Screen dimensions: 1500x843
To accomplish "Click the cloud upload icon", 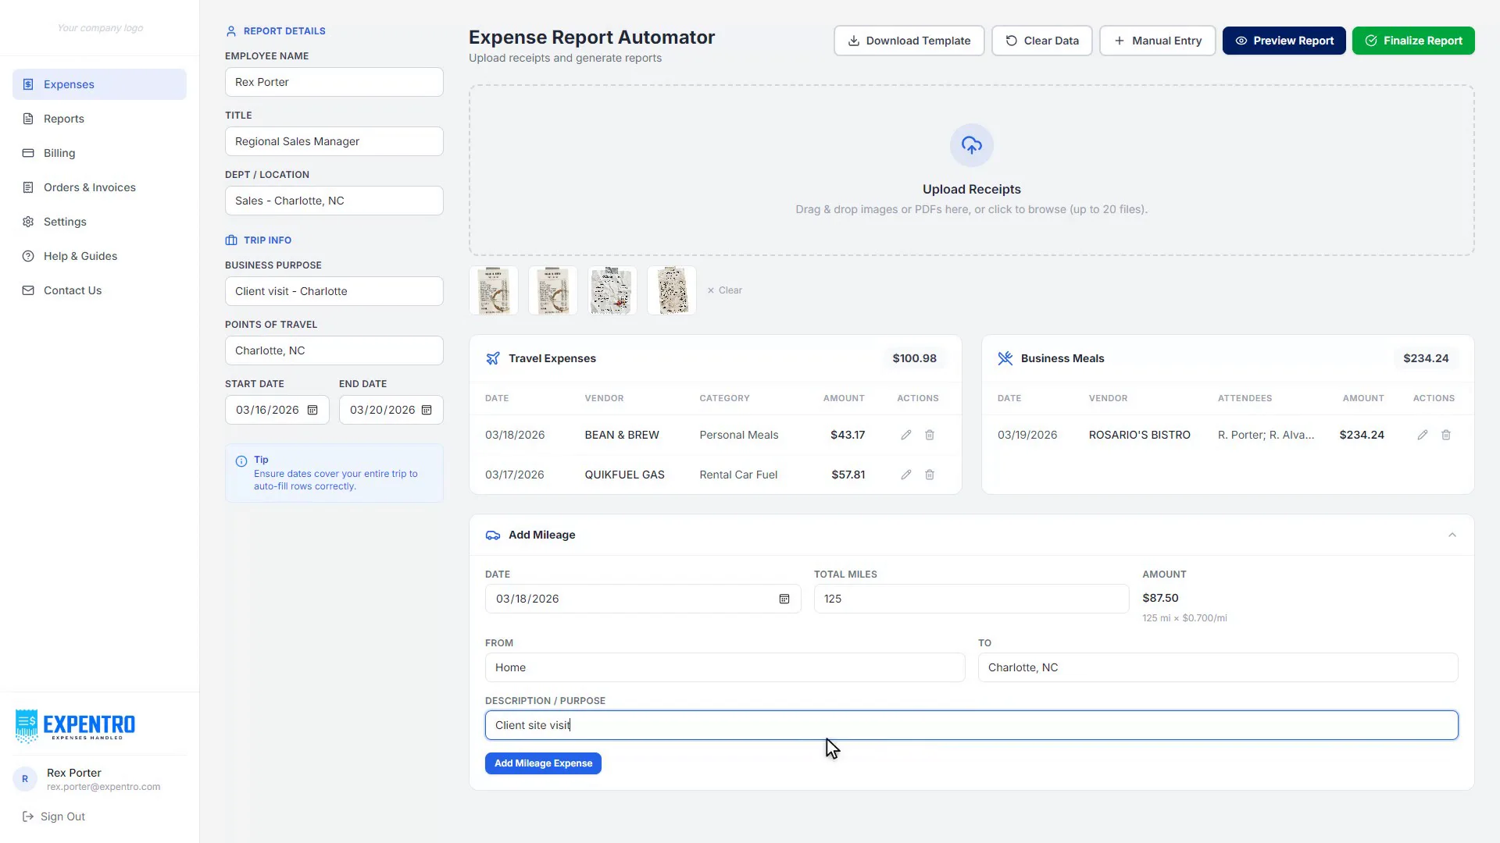I will (971, 145).
